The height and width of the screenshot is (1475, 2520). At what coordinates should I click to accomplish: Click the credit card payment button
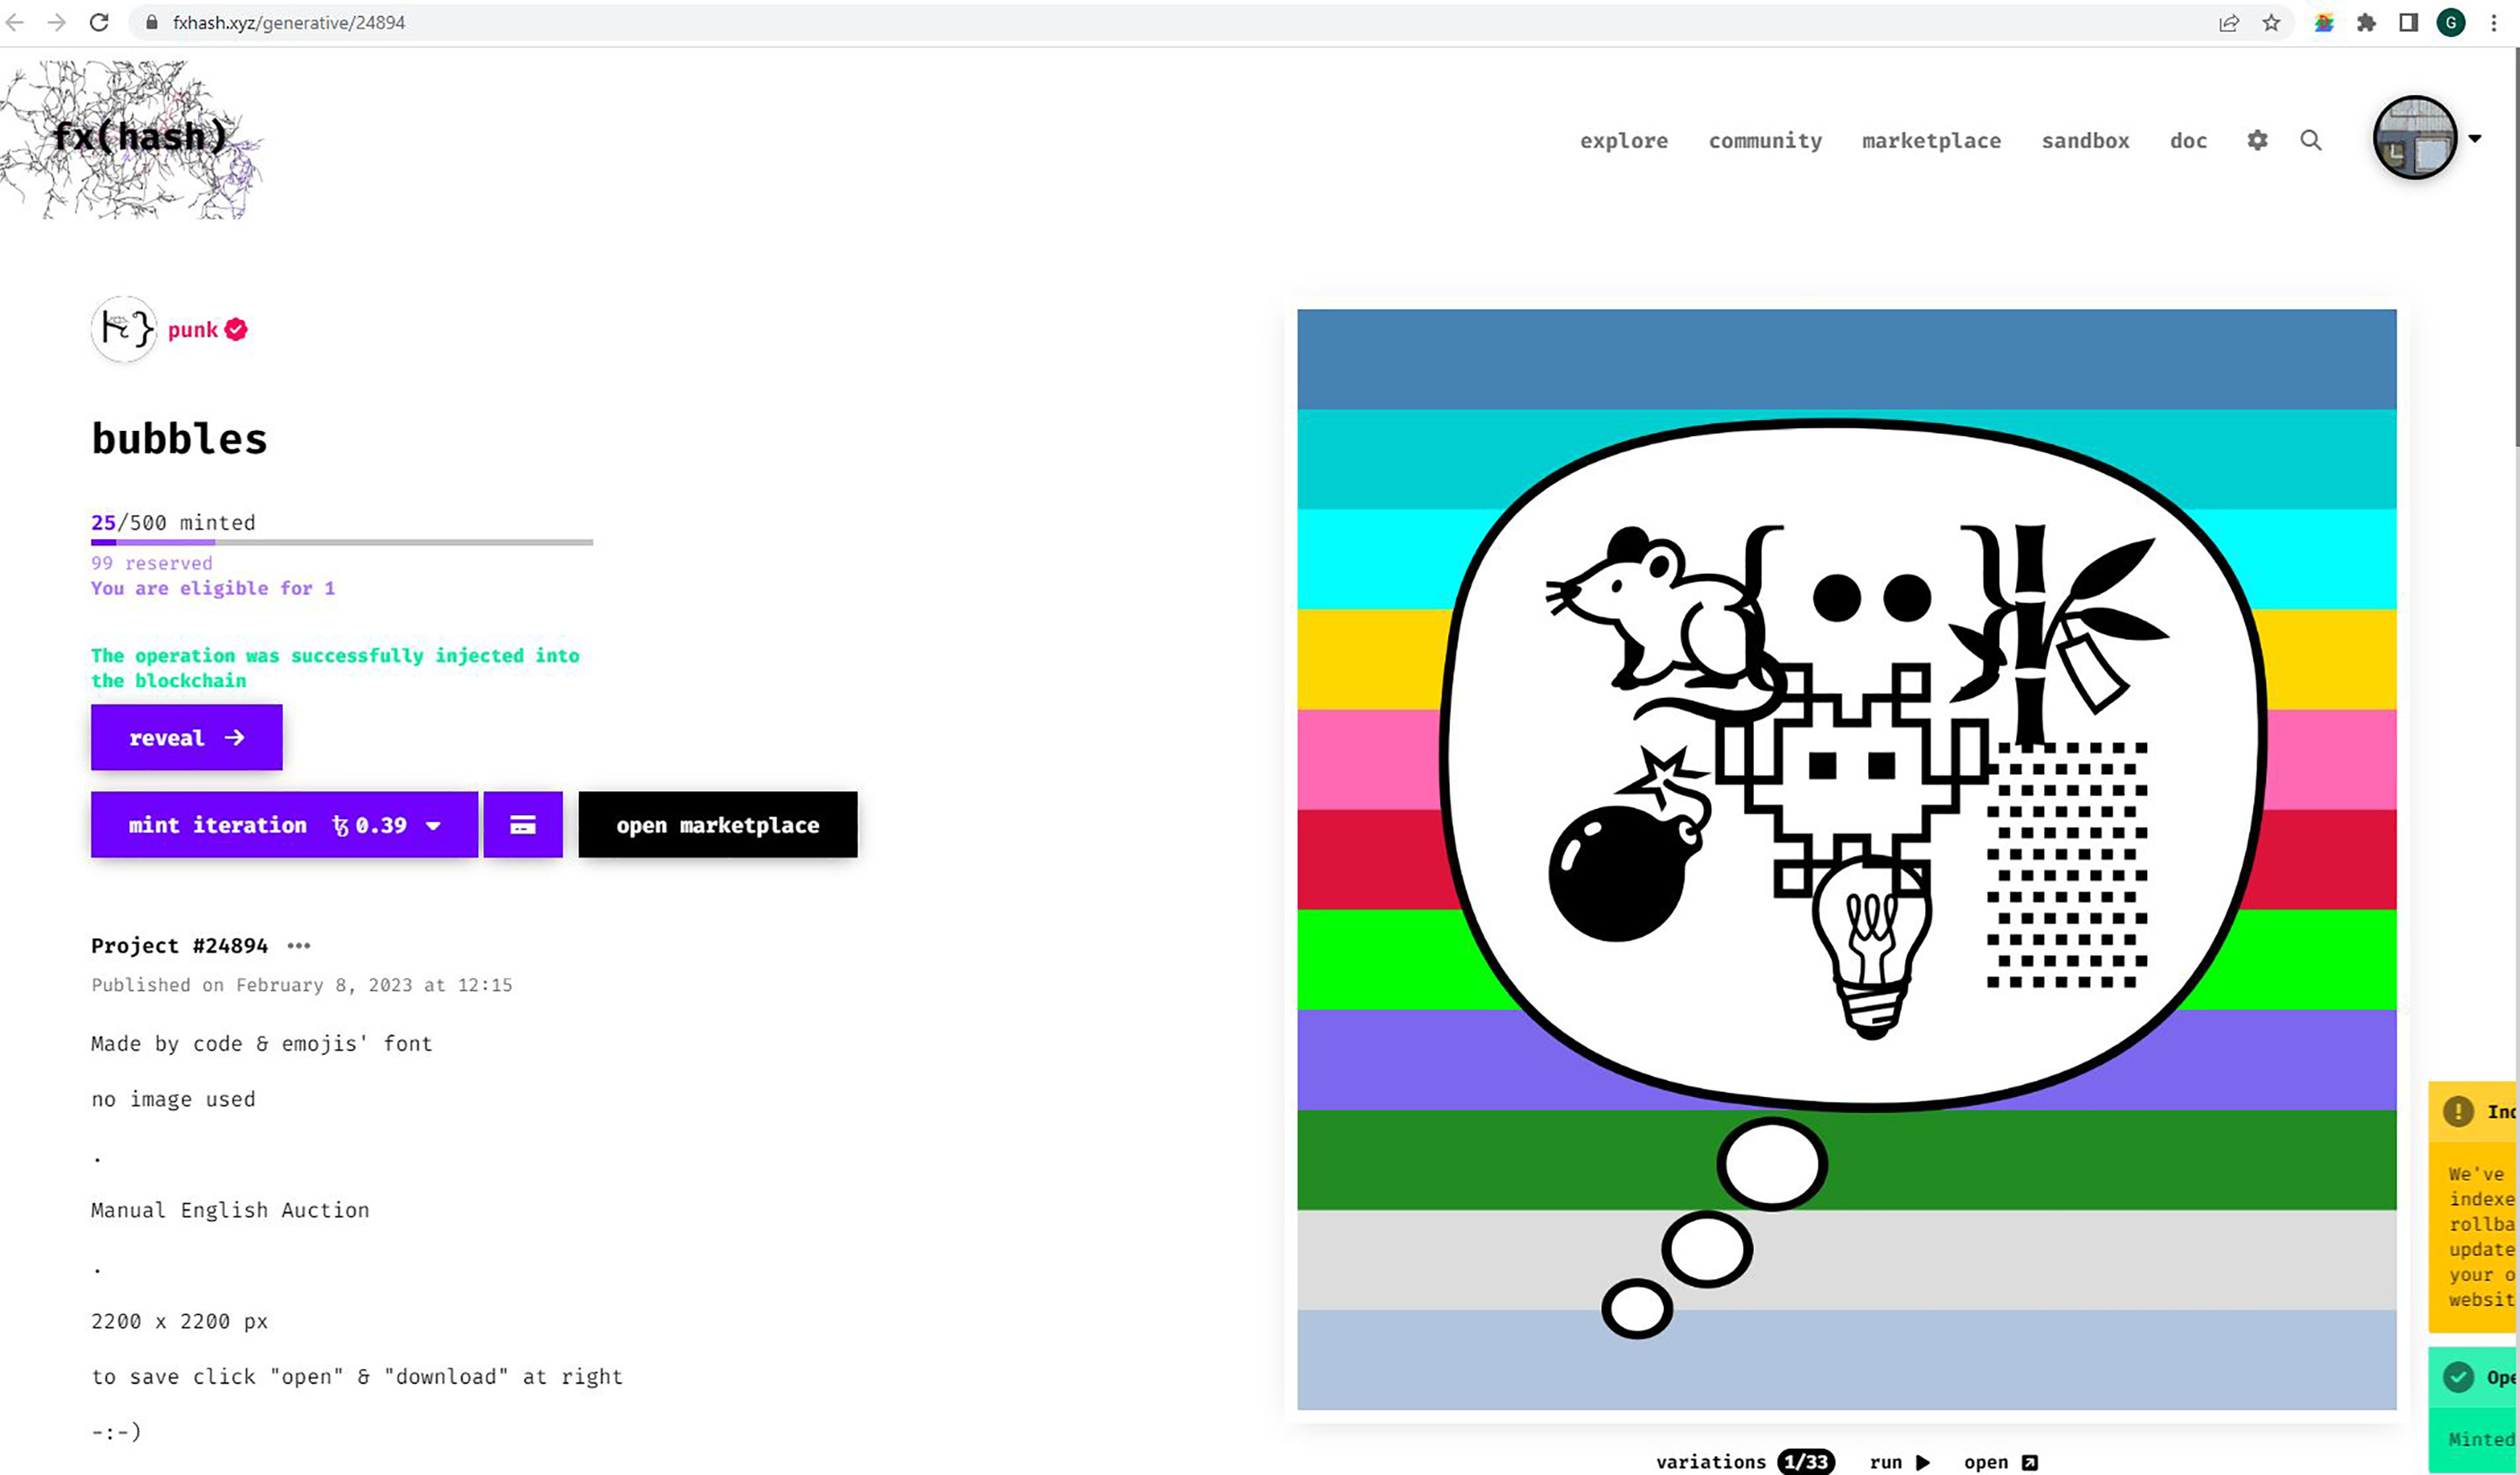pyautogui.click(x=522, y=825)
